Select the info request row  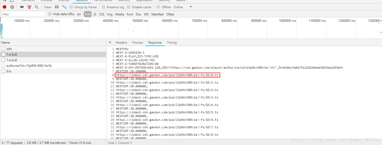53,49
